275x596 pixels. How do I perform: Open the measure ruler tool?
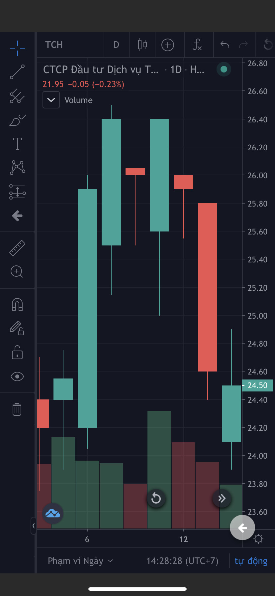click(17, 248)
